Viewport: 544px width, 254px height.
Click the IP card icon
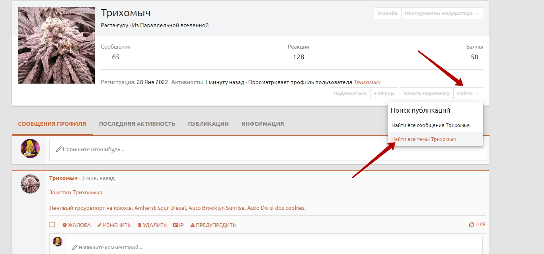coord(175,225)
